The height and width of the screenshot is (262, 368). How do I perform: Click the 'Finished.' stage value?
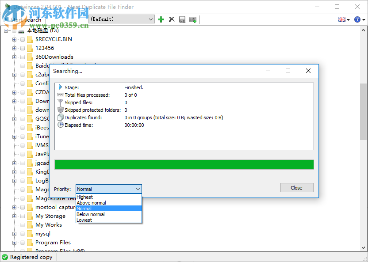tap(134, 87)
